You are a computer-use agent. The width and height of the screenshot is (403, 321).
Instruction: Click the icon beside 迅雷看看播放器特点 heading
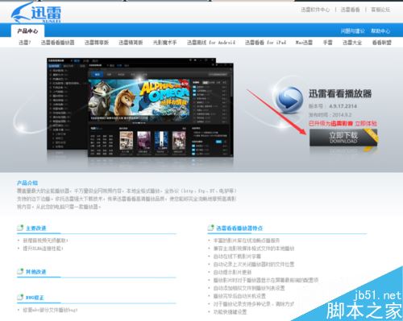tap(211, 228)
